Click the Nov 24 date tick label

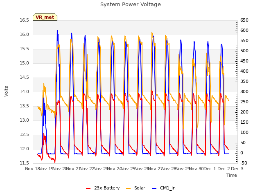point(114,169)
